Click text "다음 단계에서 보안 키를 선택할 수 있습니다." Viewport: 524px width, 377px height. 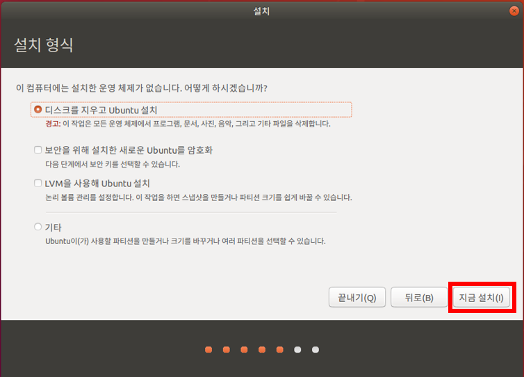tap(113, 164)
